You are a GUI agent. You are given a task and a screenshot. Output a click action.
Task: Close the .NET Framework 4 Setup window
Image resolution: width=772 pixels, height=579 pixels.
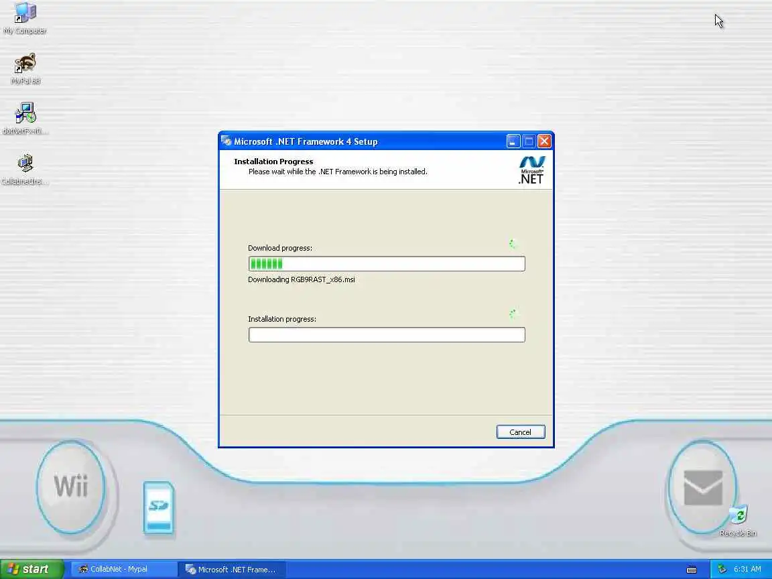coord(544,141)
